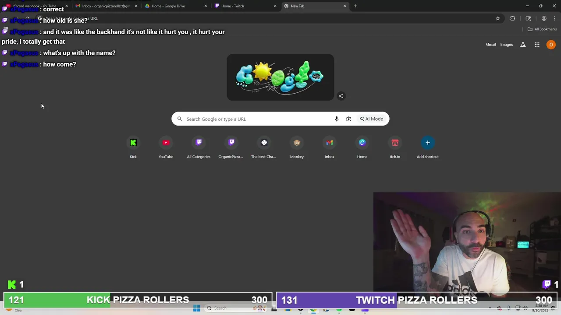Close the Home - Twitch tab
Viewport: 561px width, 315px height.
[275, 6]
